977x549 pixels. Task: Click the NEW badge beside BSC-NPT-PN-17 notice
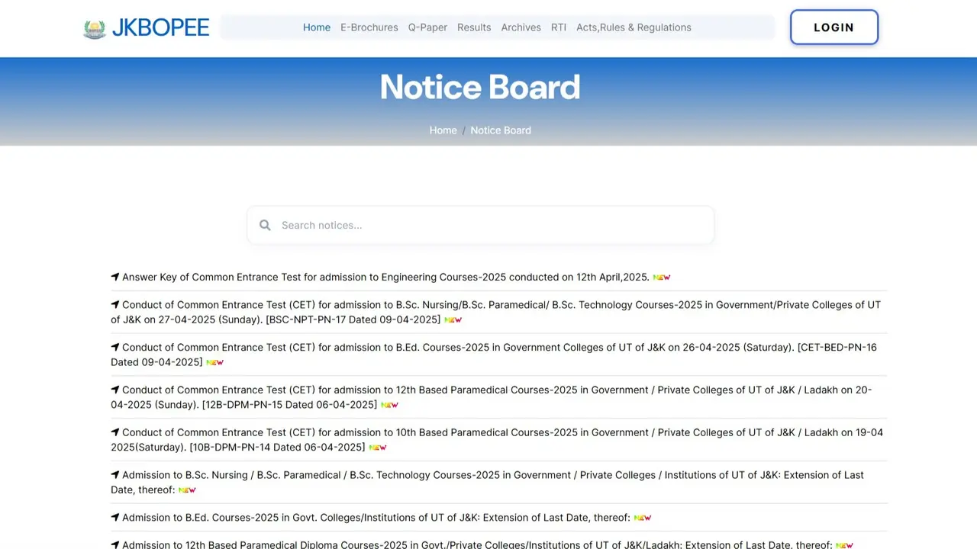[453, 319]
